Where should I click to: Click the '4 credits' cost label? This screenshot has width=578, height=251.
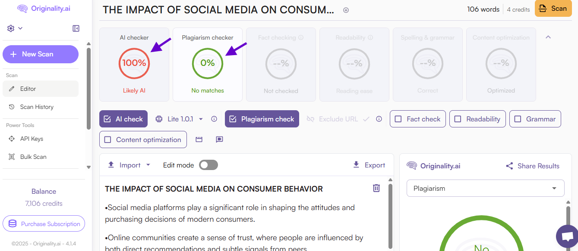click(x=518, y=9)
